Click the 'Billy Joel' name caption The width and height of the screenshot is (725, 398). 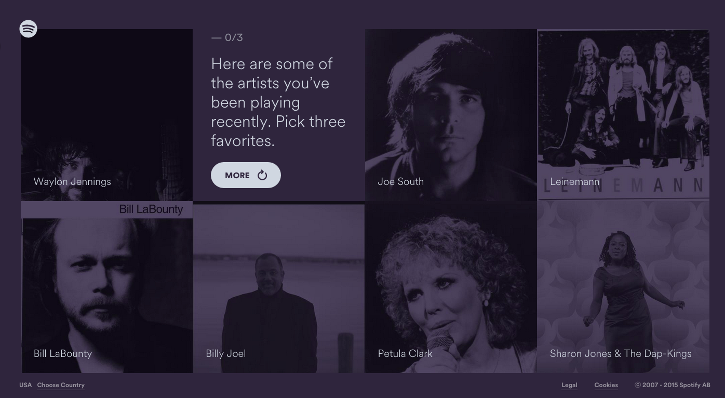point(226,353)
